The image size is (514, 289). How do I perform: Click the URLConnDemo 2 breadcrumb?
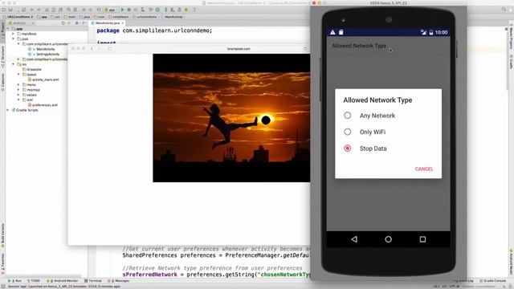(x=18, y=17)
